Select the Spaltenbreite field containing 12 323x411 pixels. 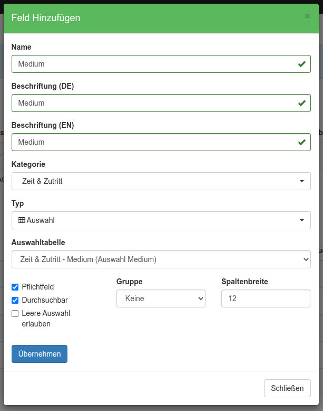266,298
